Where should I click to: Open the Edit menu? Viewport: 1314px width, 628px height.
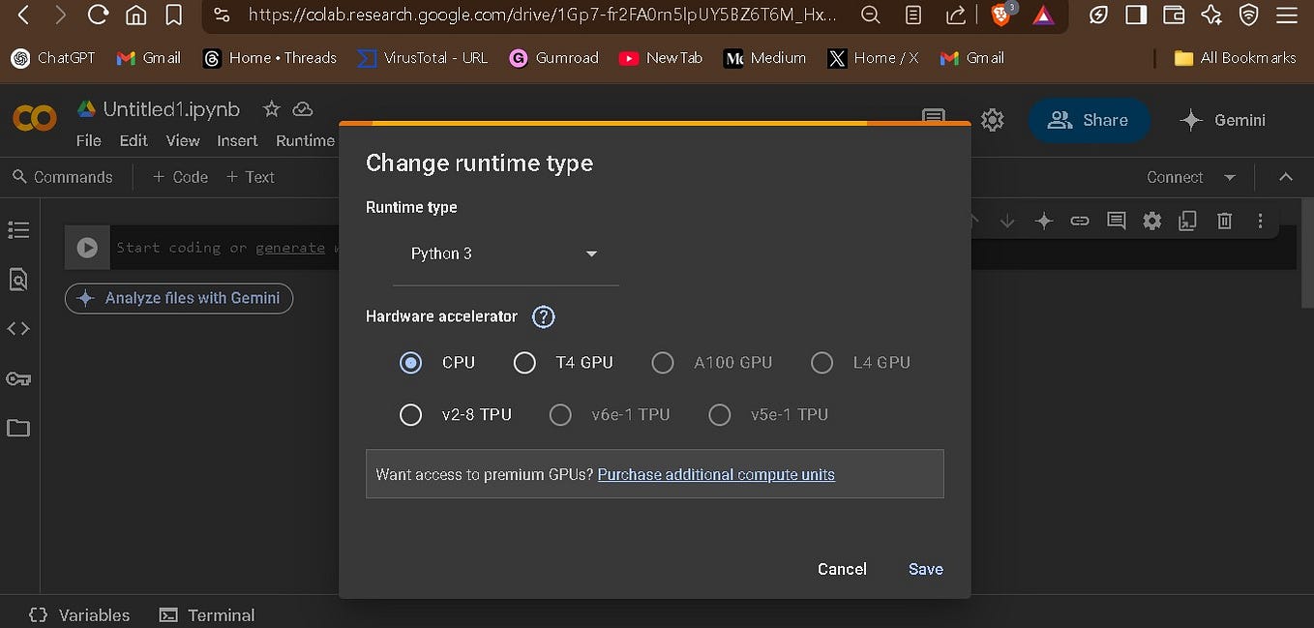pyautogui.click(x=134, y=141)
